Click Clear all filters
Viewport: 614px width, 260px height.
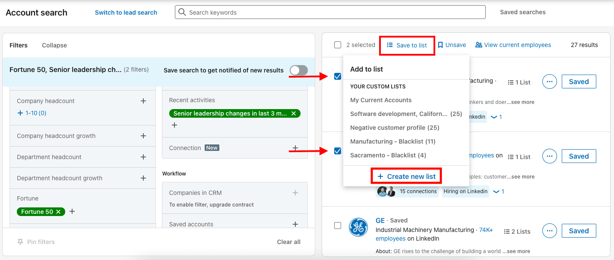pyautogui.click(x=289, y=242)
